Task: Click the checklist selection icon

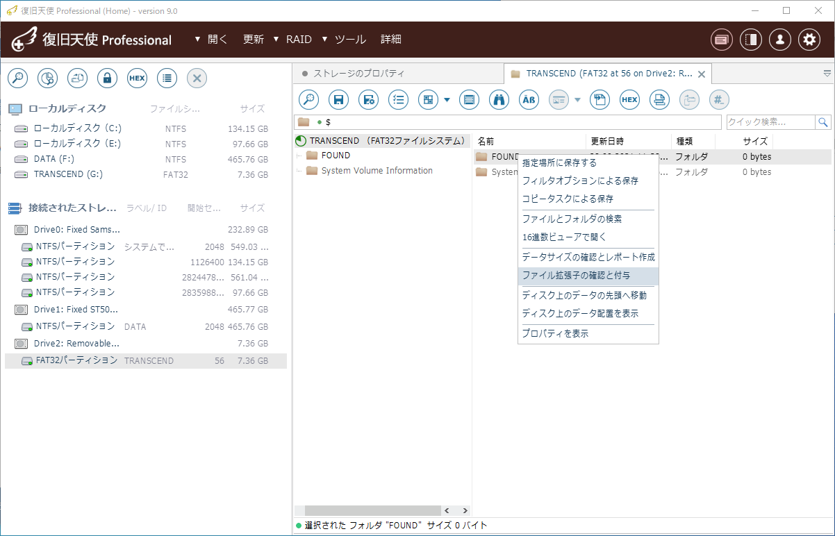Action: 398,100
